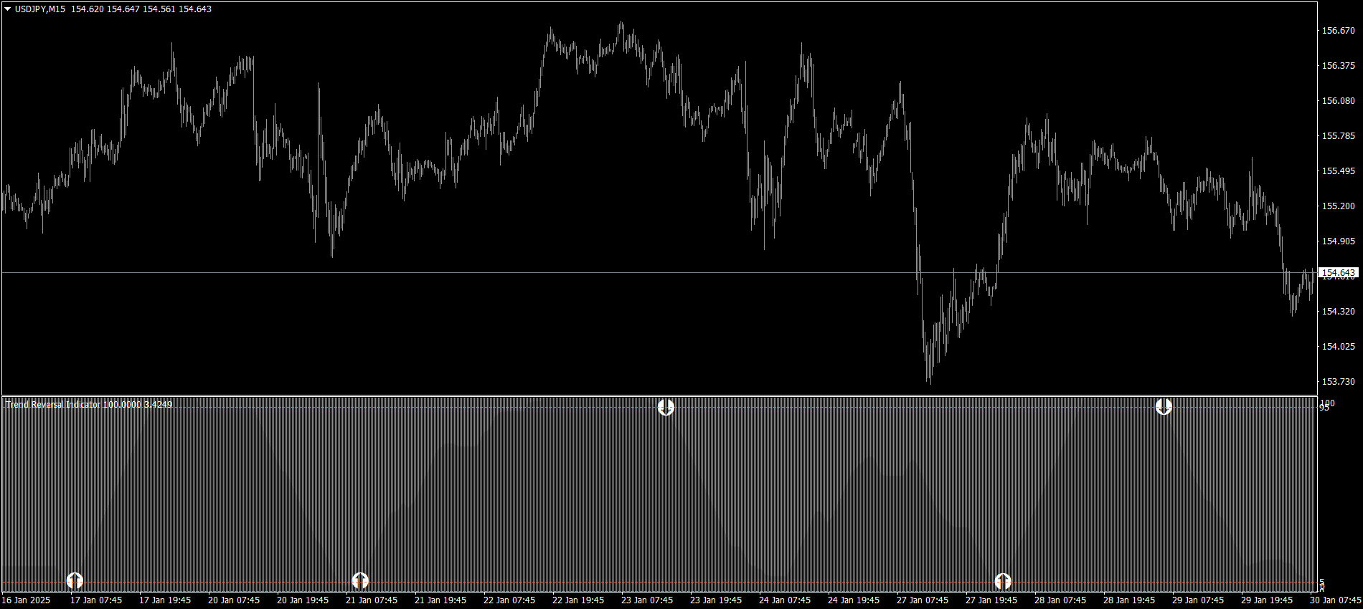Click the up arrow signal near 17 Jan 07:45

(x=75, y=580)
